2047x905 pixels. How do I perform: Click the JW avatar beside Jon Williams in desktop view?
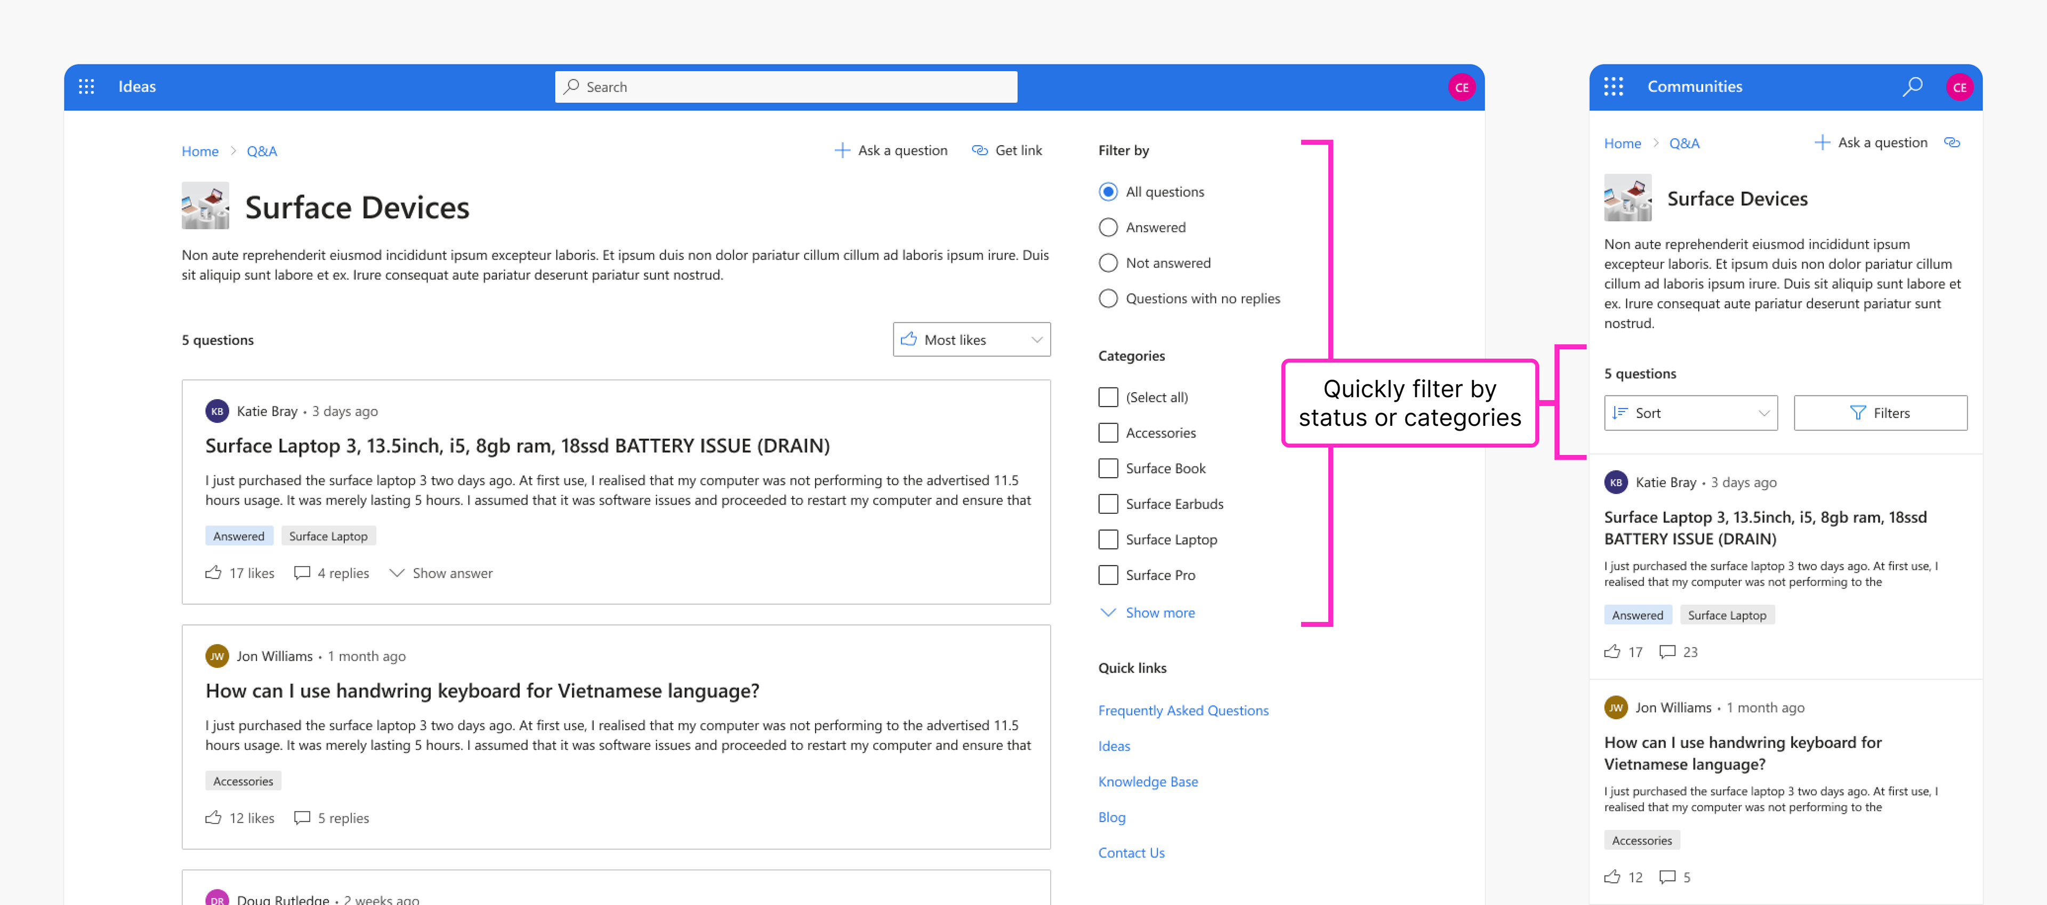tap(217, 656)
